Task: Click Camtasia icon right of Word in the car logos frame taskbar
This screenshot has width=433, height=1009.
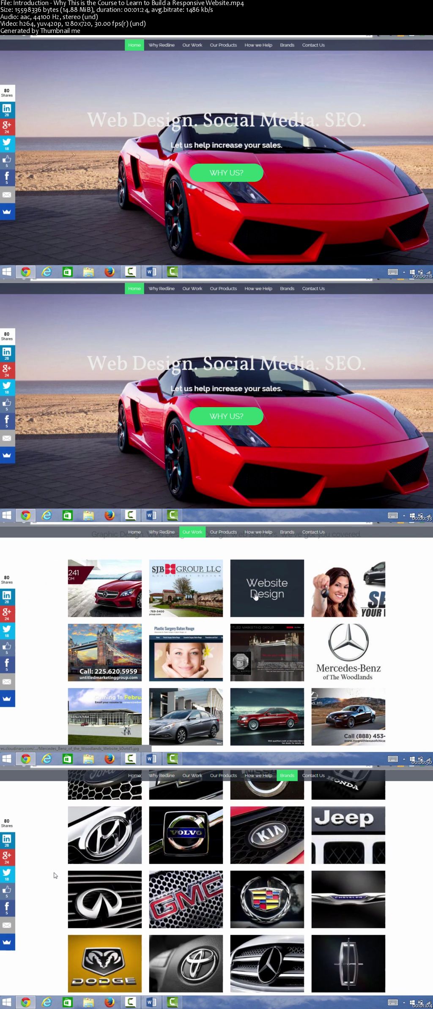Action: click(172, 1002)
